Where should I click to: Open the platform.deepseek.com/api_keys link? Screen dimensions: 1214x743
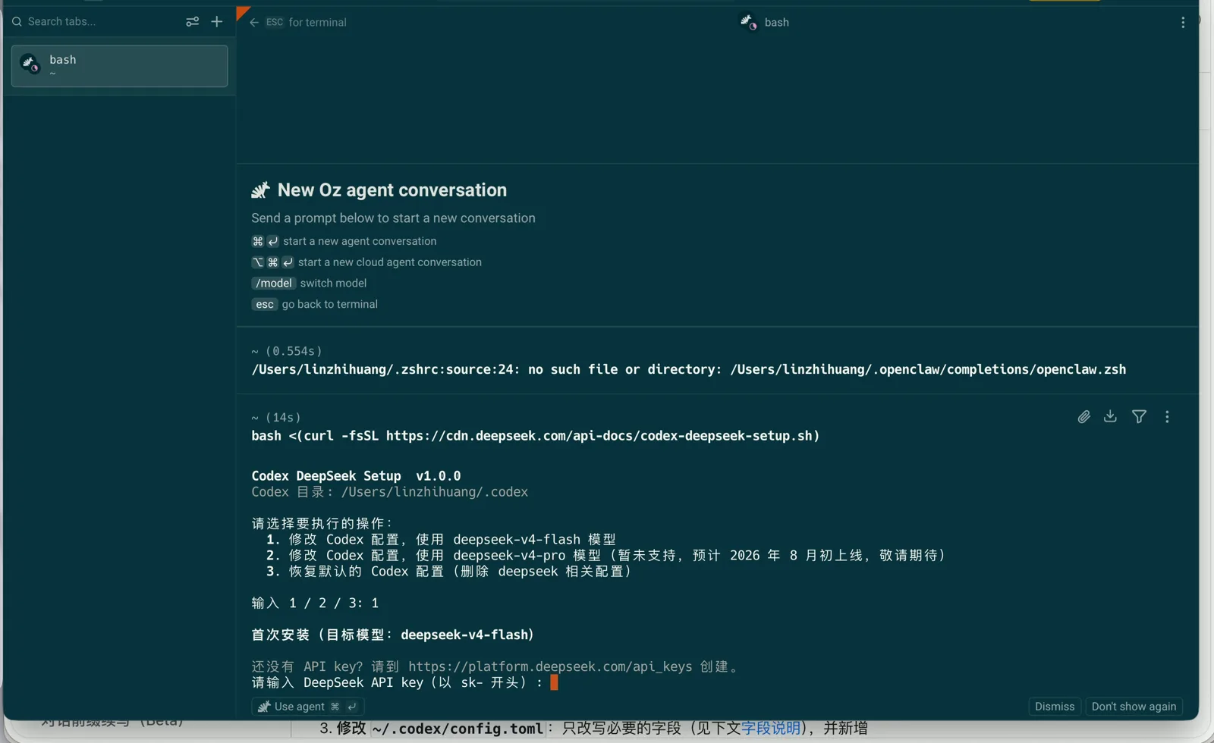click(550, 666)
